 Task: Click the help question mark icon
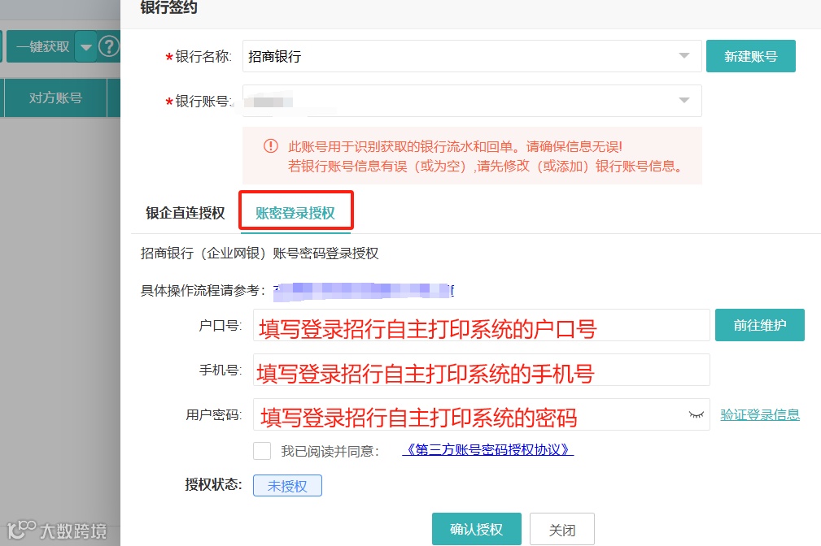tap(109, 46)
